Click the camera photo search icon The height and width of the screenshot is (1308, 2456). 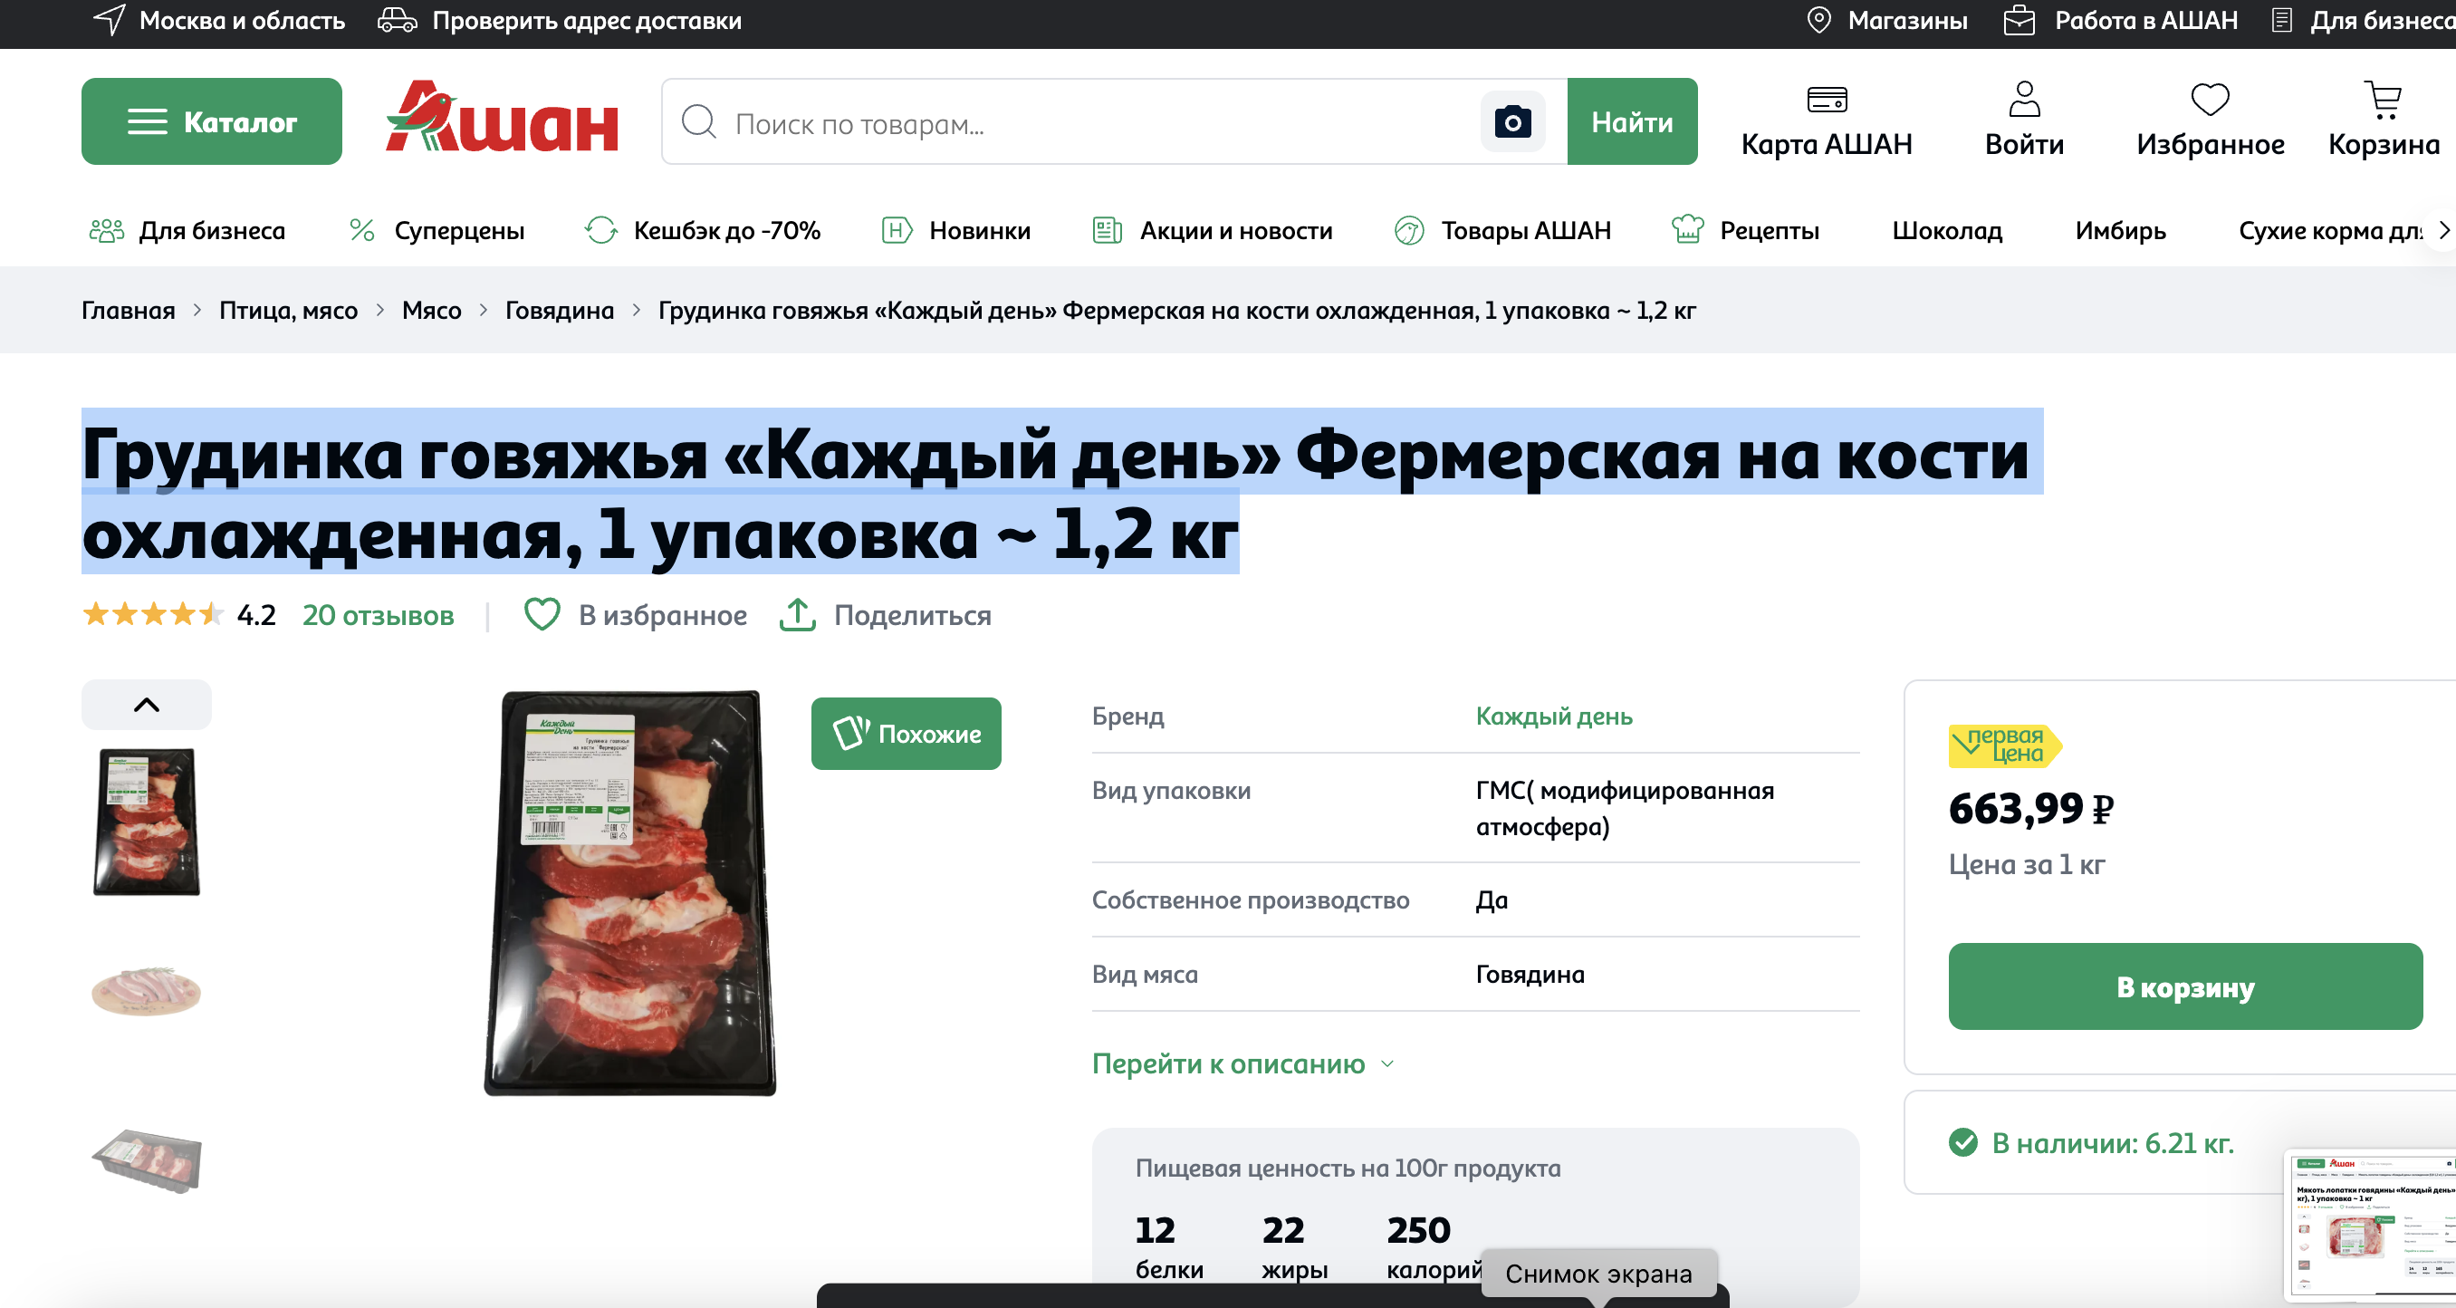(1512, 122)
